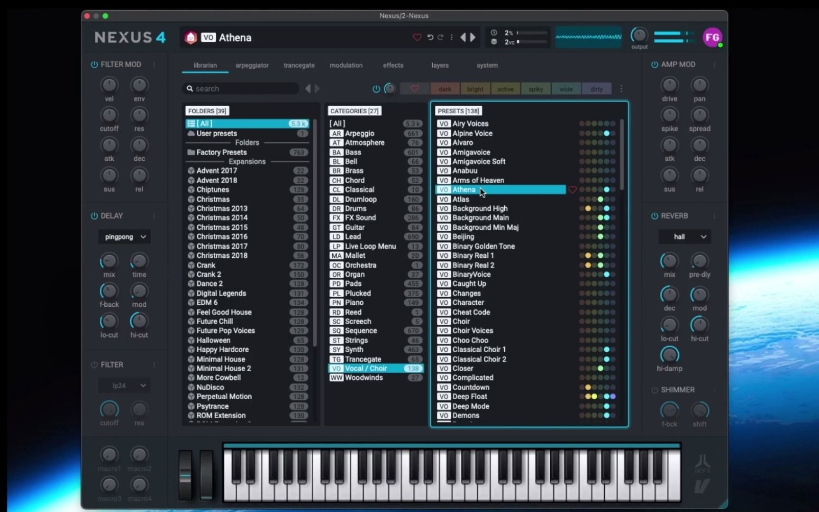Viewport: 819px width, 512px height.
Task: Open the delay pingpong type dropdown
Action: [125, 237]
